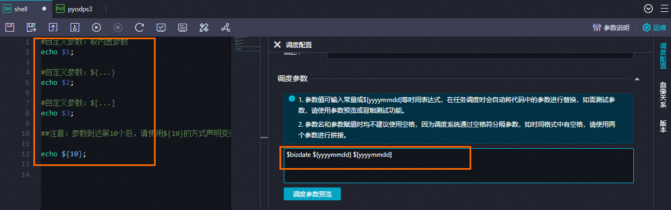Select 血缘关系 side tab
The width and height of the screenshot is (671, 210).
[x=663, y=95]
